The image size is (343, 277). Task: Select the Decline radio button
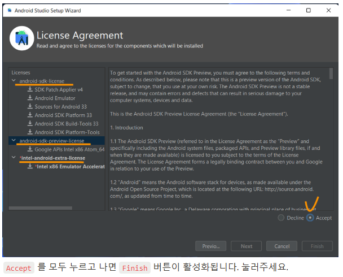[x=281, y=218]
